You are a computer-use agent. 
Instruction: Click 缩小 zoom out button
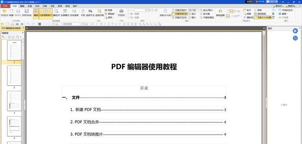tap(192, 17)
